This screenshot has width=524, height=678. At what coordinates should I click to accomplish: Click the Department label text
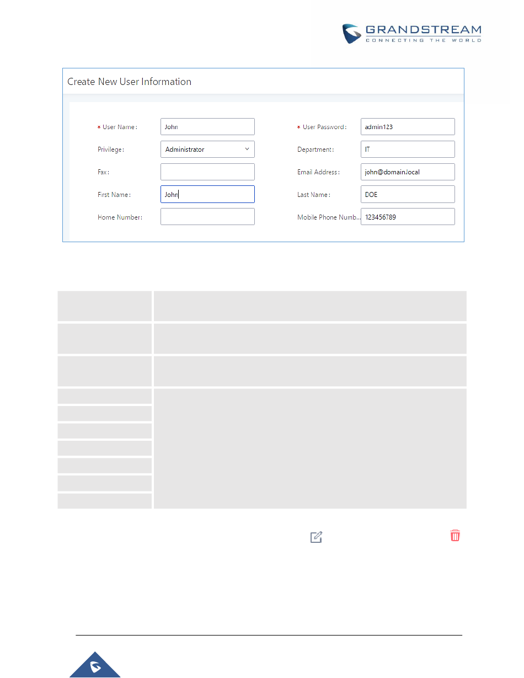click(x=316, y=150)
